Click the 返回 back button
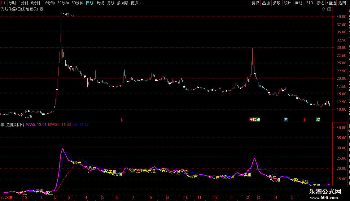 (x=342, y=3)
